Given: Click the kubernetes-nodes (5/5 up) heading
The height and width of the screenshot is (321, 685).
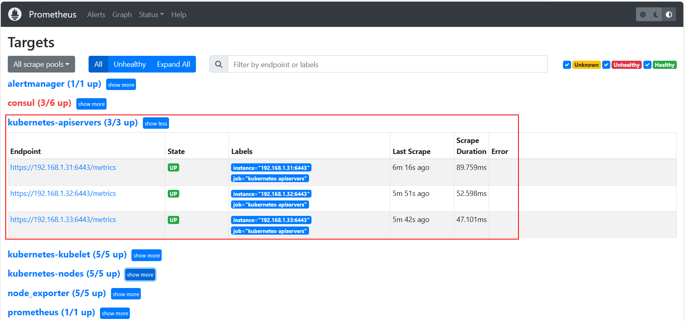Looking at the screenshot, I should [64, 274].
